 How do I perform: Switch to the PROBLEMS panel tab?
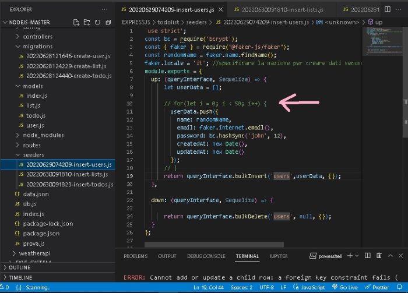point(135,256)
